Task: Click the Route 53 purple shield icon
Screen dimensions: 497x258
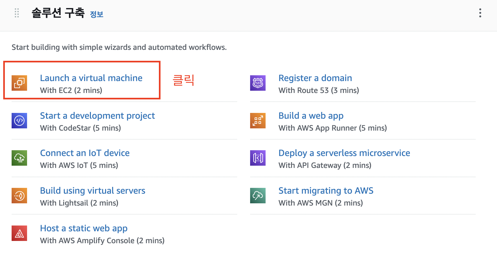Action: point(258,83)
